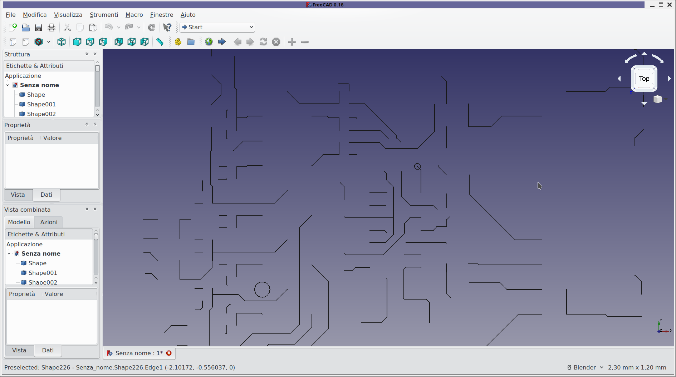Image resolution: width=676 pixels, height=377 pixels.
Task: Open the What's This help pointer
Action: tap(167, 27)
